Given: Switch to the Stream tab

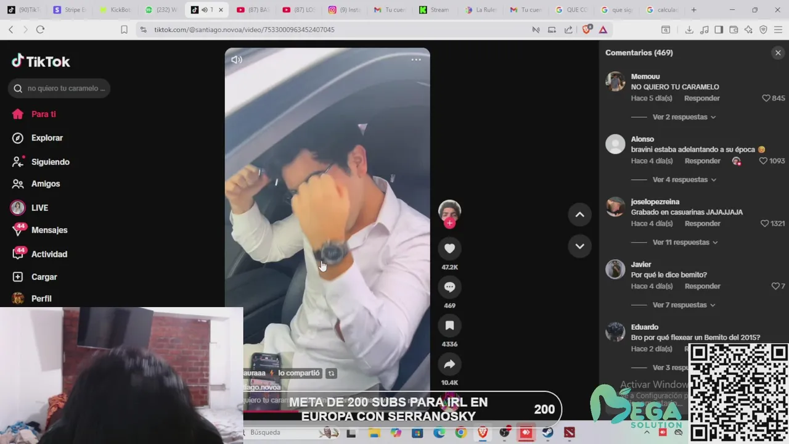Looking at the screenshot, I should tap(435, 10).
